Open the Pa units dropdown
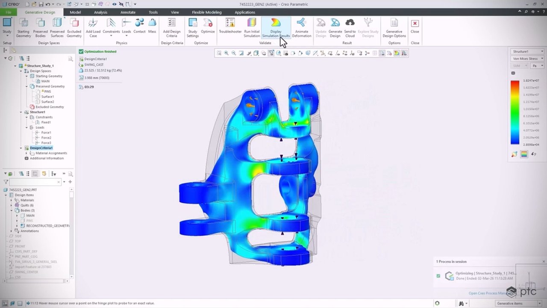 [x=537, y=66]
